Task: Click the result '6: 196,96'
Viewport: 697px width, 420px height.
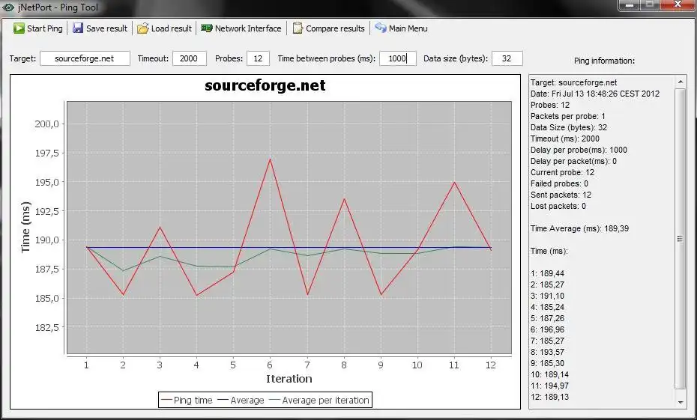Action: tap(547, 329)
